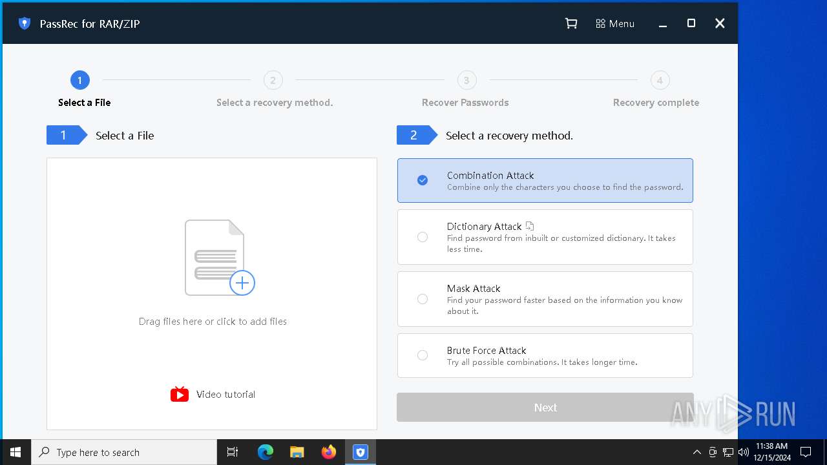This screenshot has width=827, height=465.
Task: Click the 'Combination Attack' title text
Action: tap(490, 175)
